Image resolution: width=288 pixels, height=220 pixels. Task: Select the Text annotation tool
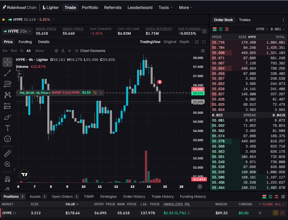coord(8,128)
